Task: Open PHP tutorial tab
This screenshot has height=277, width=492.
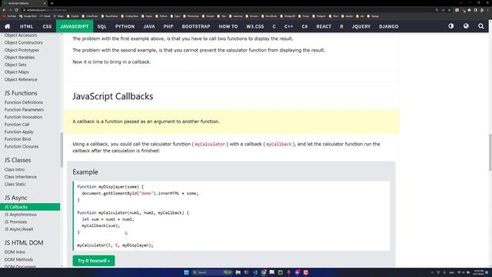Action: pyautogui.click(x=168, y=26)
